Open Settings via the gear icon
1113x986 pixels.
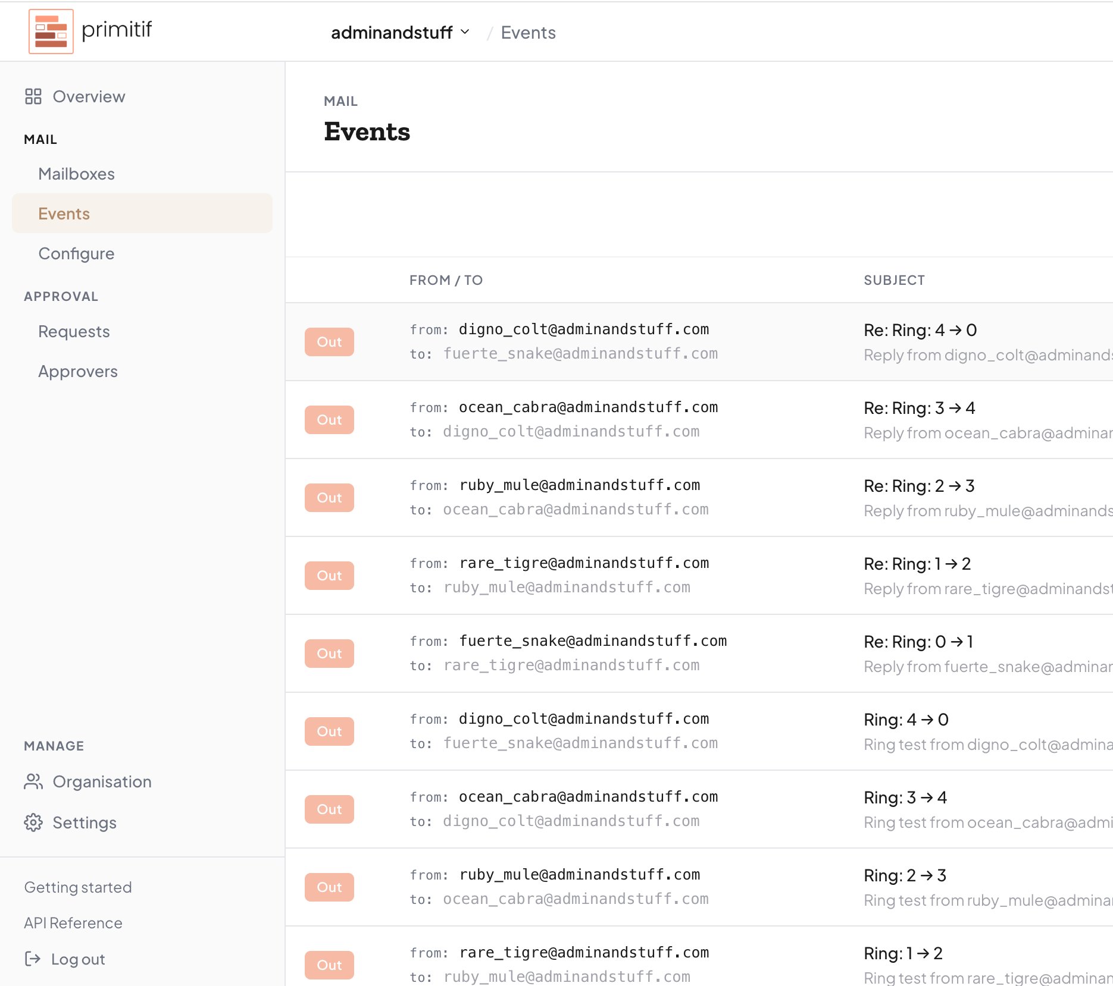click(x=34, y=822)
